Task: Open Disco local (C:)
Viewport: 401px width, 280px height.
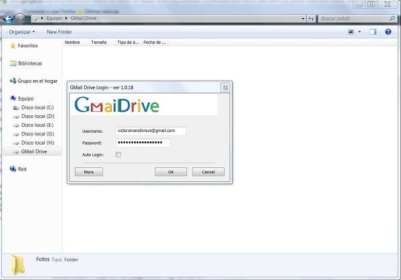Action: pos(37,107)
